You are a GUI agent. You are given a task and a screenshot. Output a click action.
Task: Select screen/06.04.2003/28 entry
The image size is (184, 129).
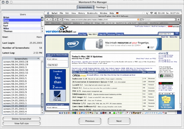pos(22,62)
